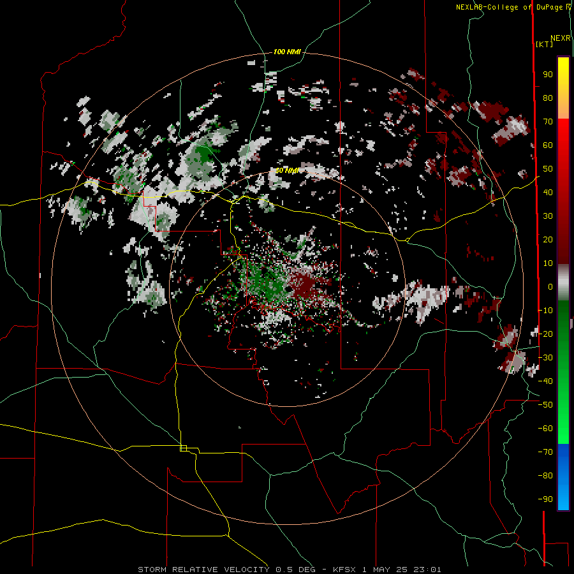Click the 80 value on velocity scale
The width and height of the screenshot is (574, 574).
(548, 98)
